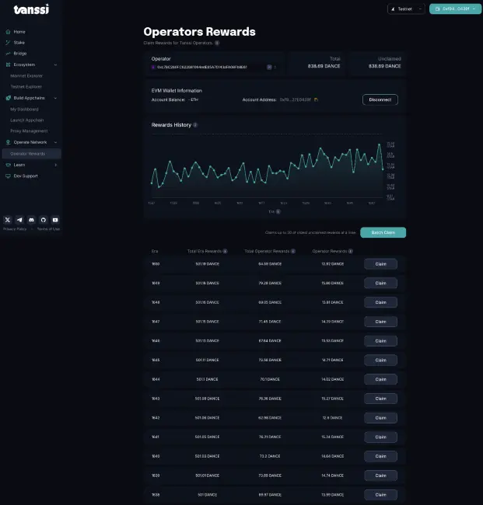The height and width of the screenshot is (505, 483).
Task: Click the Stake icon in sidebar
Action: [8, 43]
